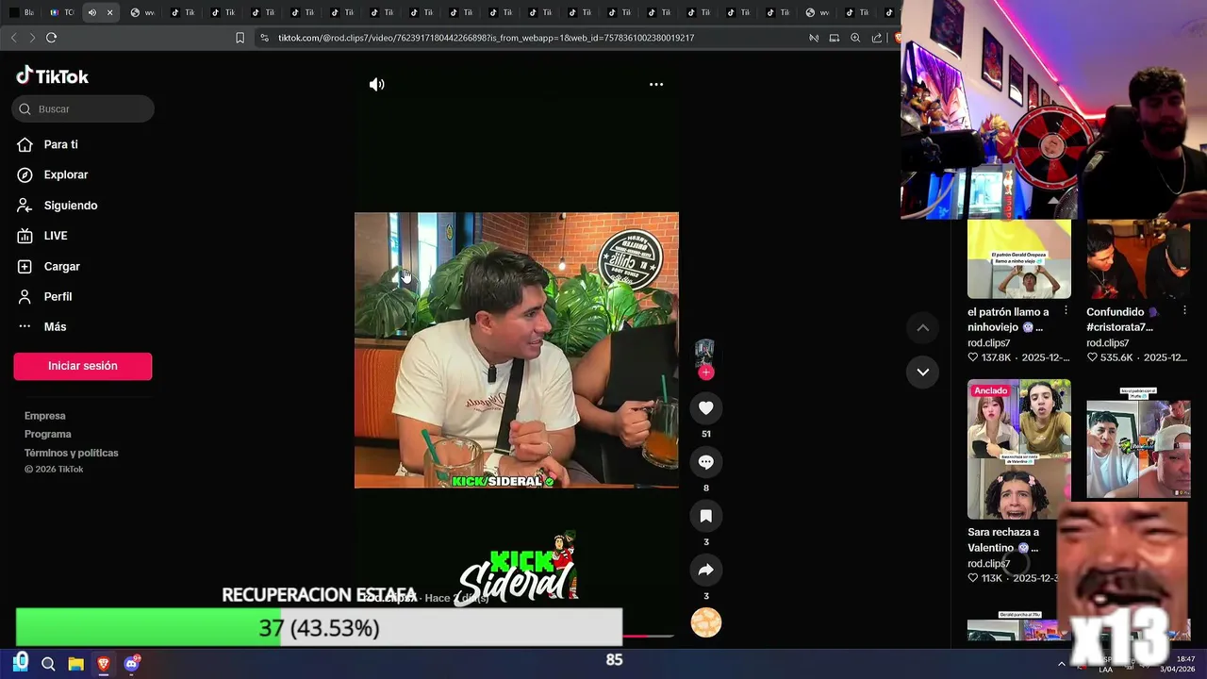Expand the Empresa footer section
This screenshot has height=679, width=1207.
[x=45, y=416]
